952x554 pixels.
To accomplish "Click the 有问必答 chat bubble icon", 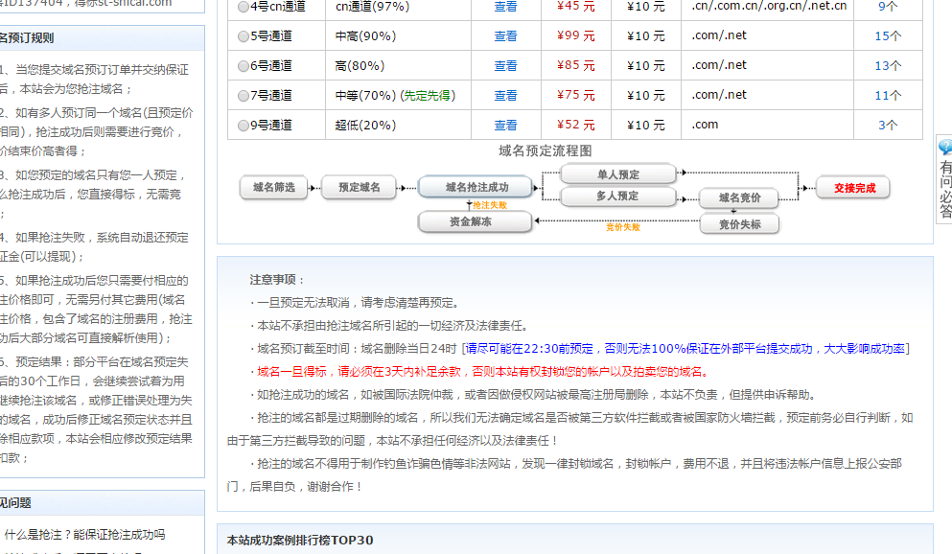I will (x=945, y=148).
